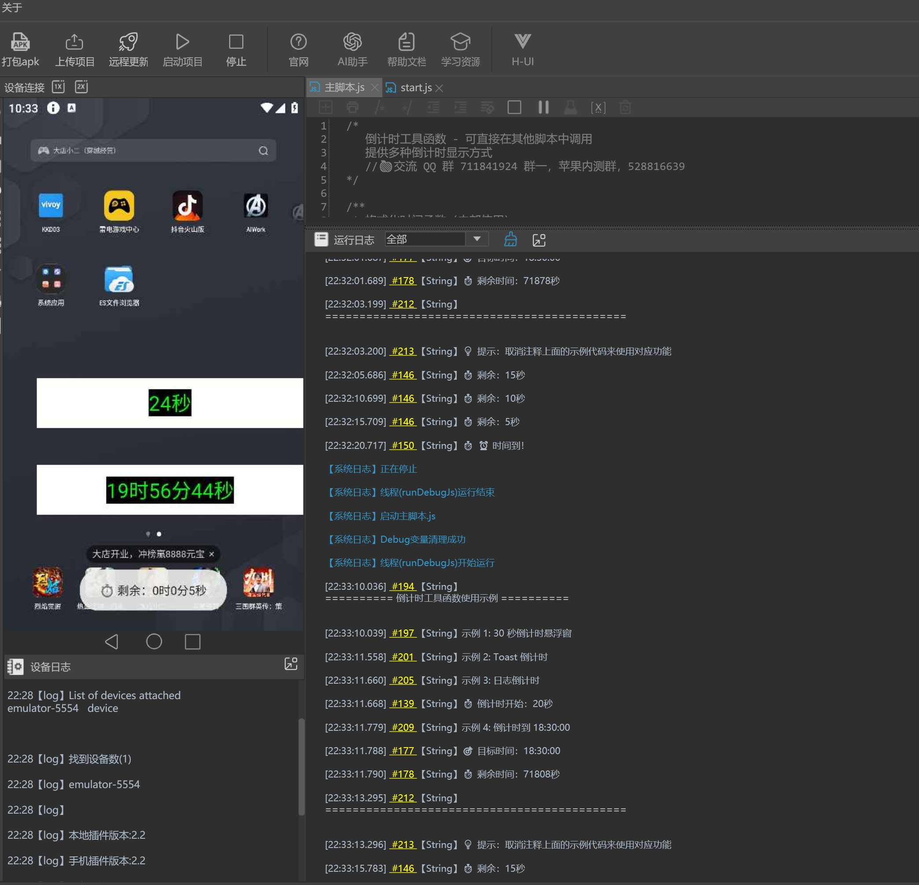Open H-UI designer icon
The width and height of the screenshot is (919, 885).
click(x=522, y=42)
